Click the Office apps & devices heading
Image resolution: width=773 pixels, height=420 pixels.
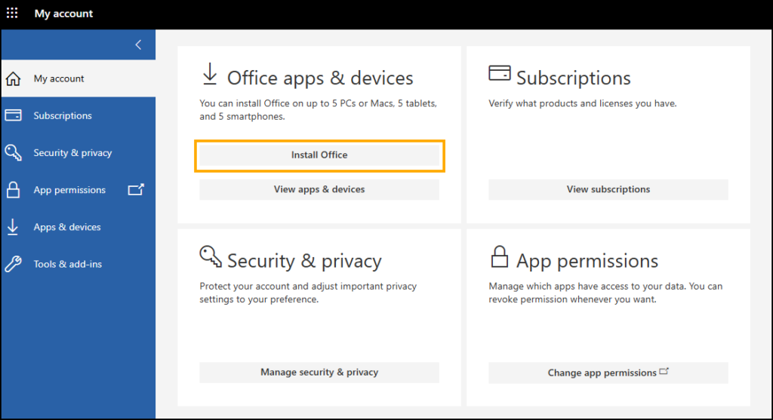click(320, 78)
